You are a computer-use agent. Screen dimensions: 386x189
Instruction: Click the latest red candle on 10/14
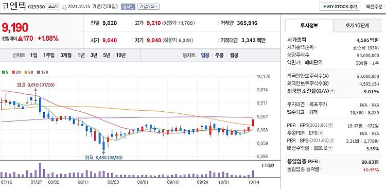[253, 123]
